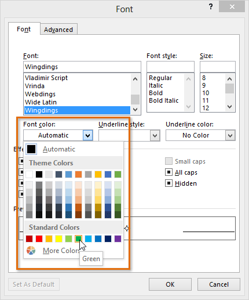The image size is (249, 300).
Task: Click font list scroll up arrow
Action: click(135, 79)
